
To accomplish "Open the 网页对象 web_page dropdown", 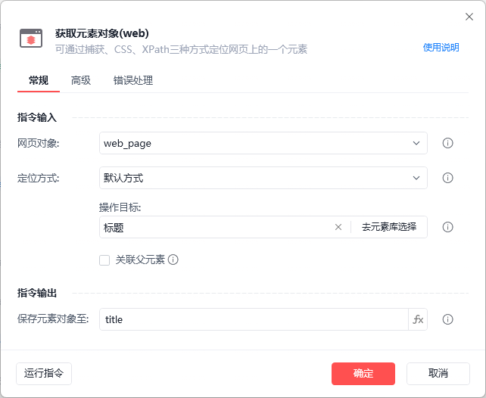I will coord(263,143).
